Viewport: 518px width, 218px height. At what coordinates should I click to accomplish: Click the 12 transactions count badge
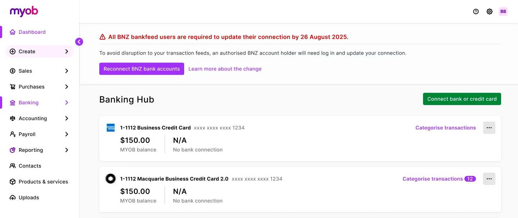click(470, 179)
